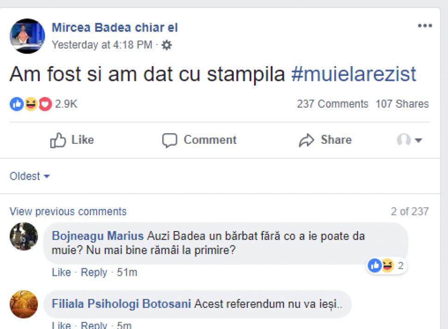Share the post using Share button
448x329 pixels.
[x=325, y=140]
